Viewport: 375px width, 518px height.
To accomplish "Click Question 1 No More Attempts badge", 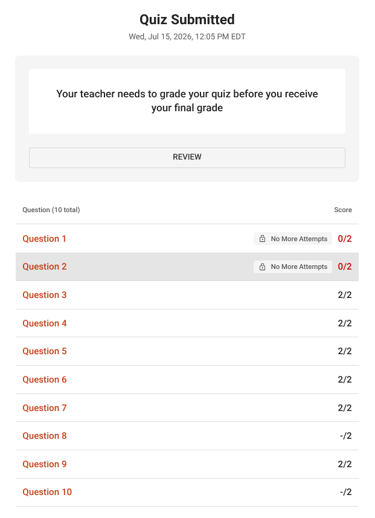I will click(x=293, y=239).
